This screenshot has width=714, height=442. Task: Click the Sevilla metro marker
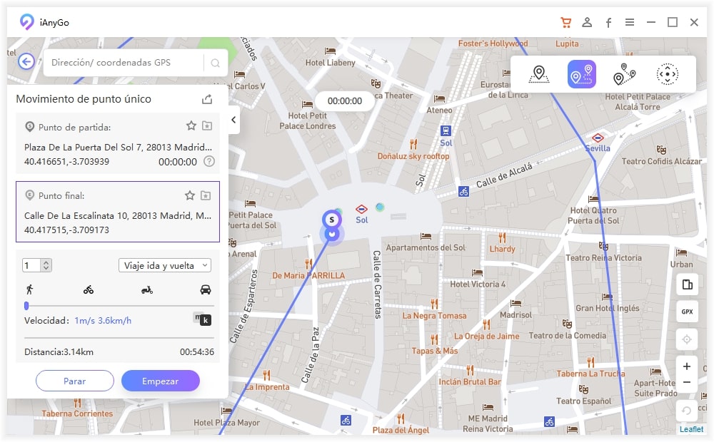point(598,138)
